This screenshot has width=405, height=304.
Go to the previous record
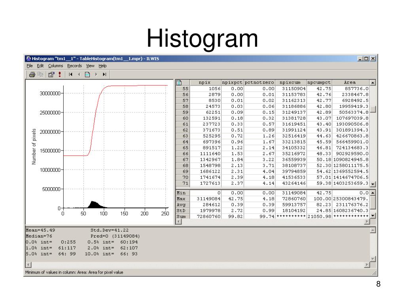(x=79, y=74)
